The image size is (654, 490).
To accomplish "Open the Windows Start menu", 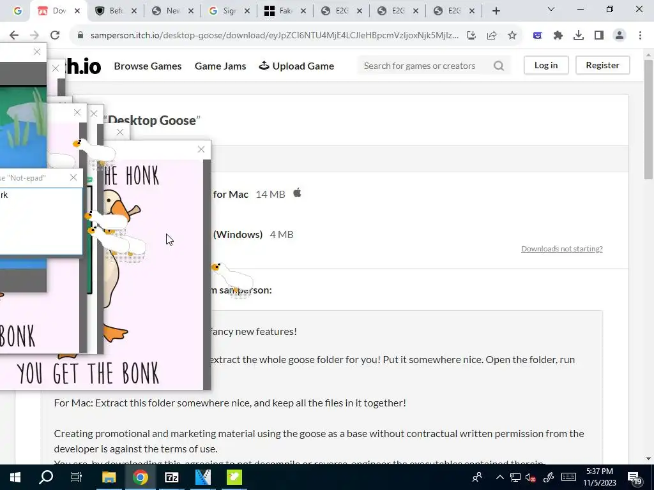I will [x=15, y=477].
